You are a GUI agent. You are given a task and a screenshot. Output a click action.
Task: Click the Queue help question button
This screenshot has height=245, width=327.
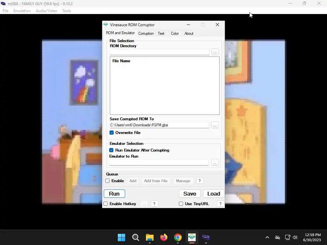(x=200, y=181)
